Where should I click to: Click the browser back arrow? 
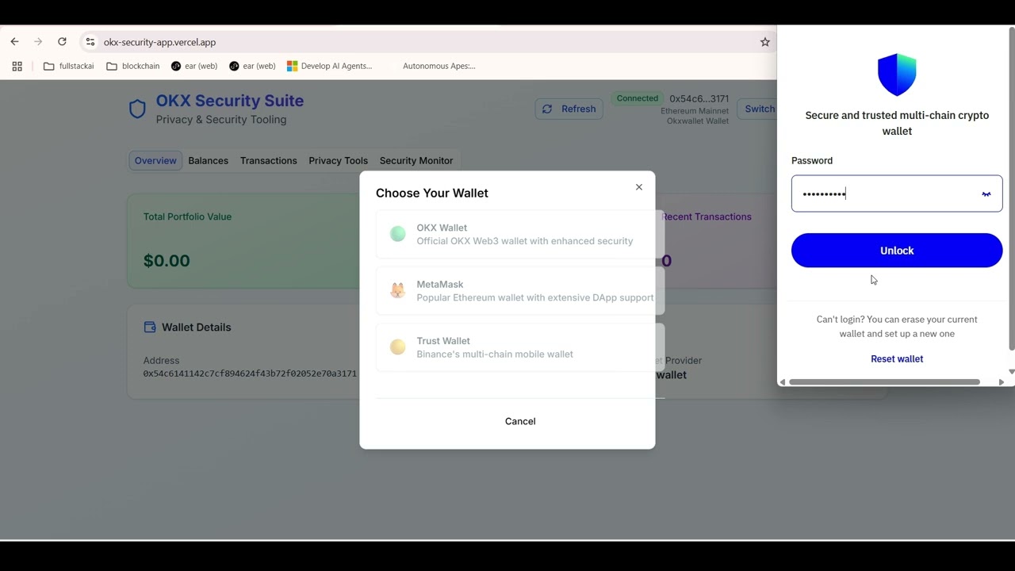coord(14,42)
